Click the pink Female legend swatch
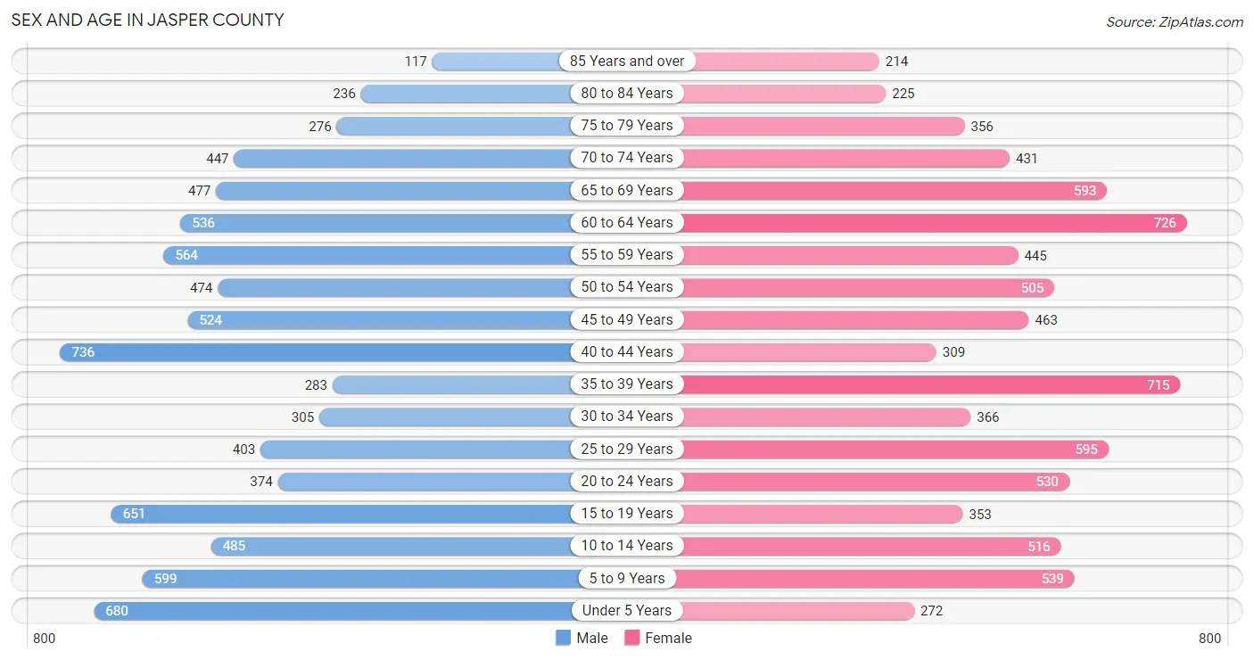The width and height of the screenshot is (1254, 660). point(632,638)
